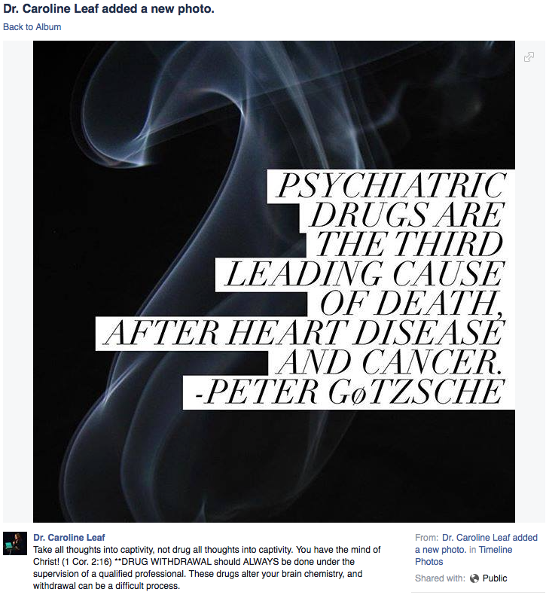Click the '-PETER GØTZSCHE' attribution line
This screenshot has width=546, height=598.
[349, 392]
